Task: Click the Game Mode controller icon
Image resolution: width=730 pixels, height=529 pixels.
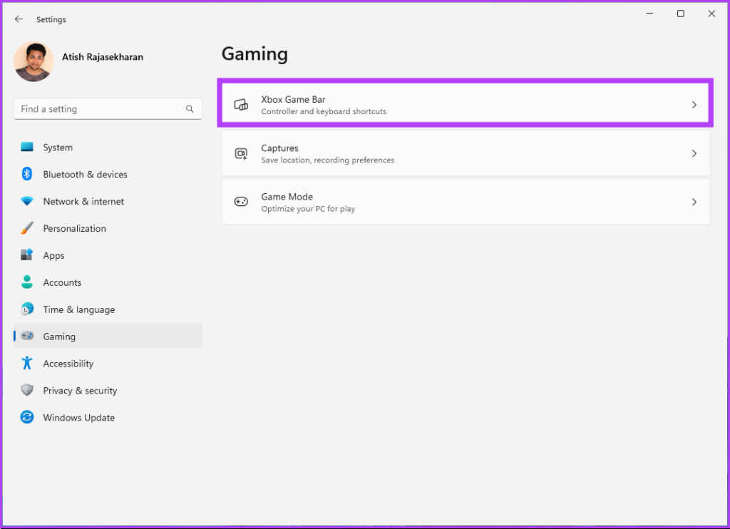Action: point(242,202)
